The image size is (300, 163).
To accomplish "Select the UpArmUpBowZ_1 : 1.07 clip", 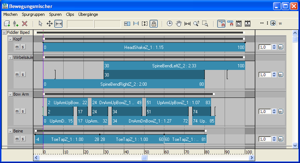I will tap(178, 103).
